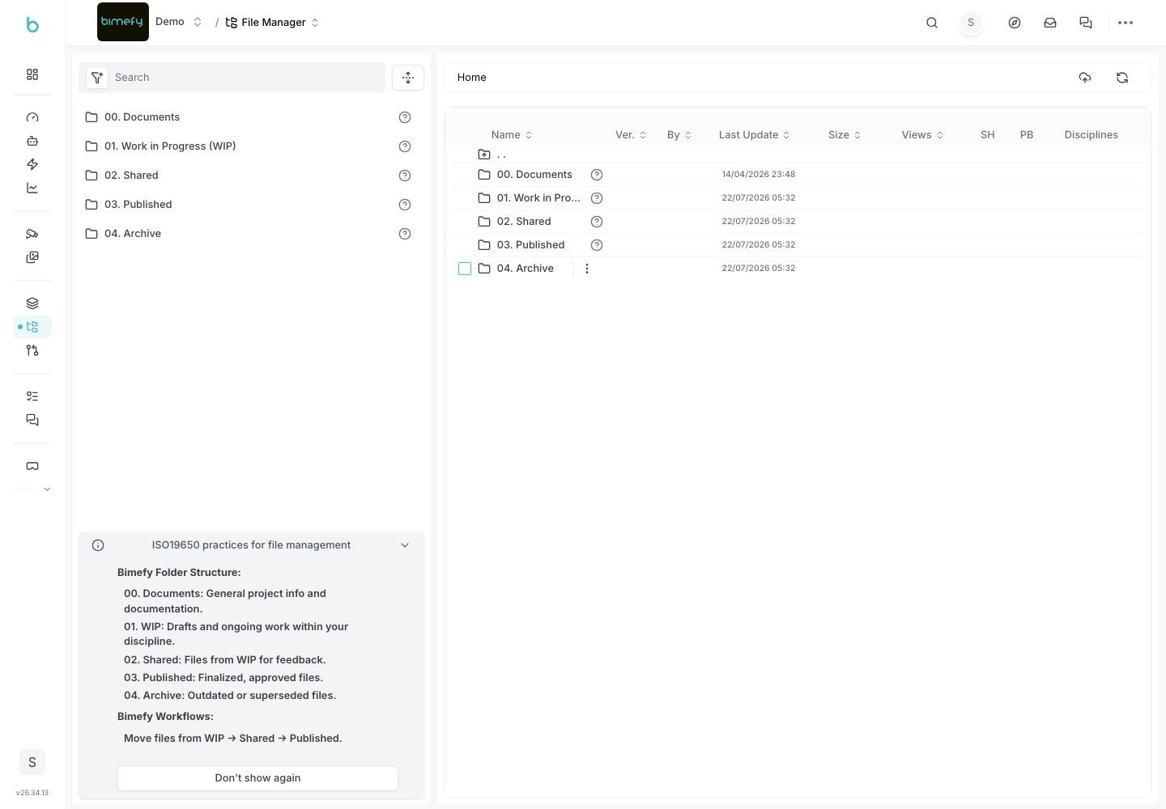
Task: Open the 00. Documents folder in the table
Action: pos(534,175)
